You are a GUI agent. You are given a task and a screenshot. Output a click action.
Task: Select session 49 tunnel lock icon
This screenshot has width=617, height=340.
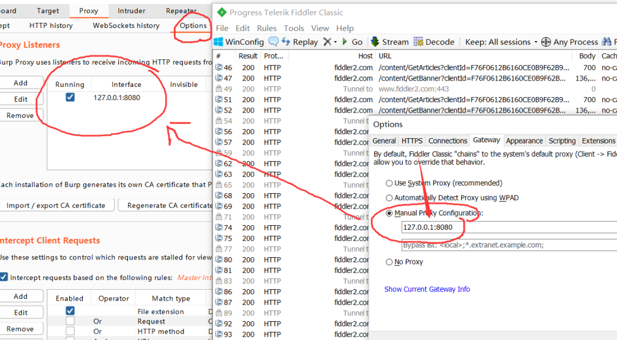[x=219, y=89]
